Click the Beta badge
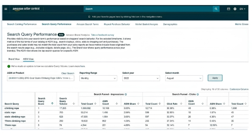 [x=61, y=35]
